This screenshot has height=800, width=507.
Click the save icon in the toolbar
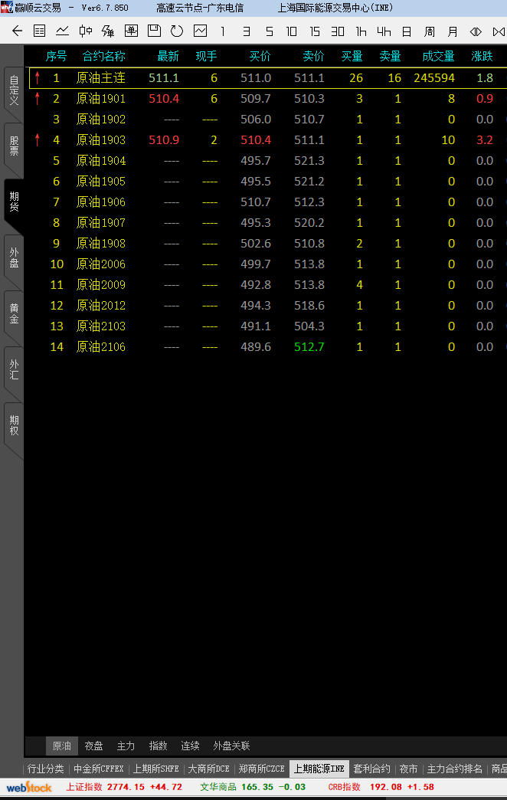point(154,31)
